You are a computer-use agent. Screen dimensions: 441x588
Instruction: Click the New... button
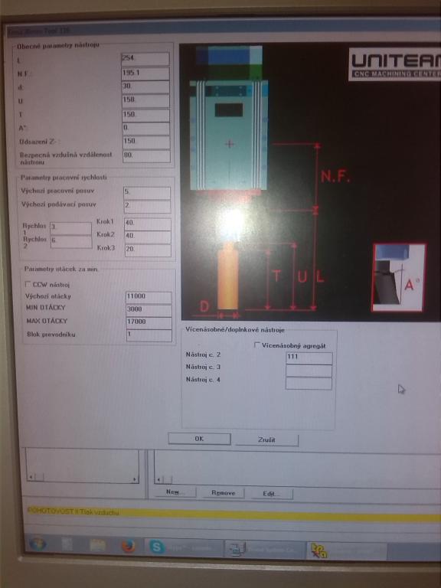click(x=175, y=492)
